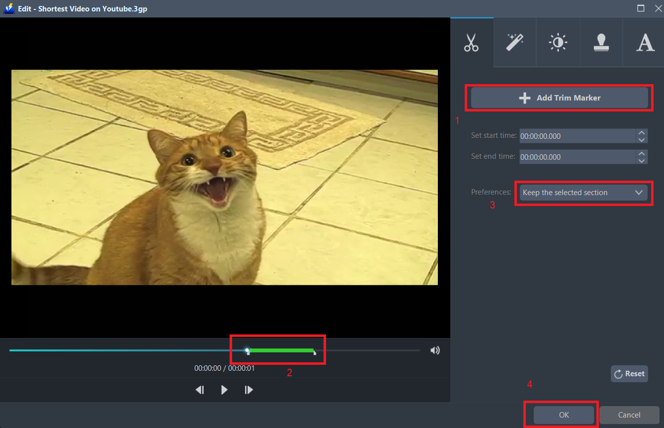Decrease the start time with down arrow
Viewport: 664px width, 428px height.
click(x=642, y=140)
